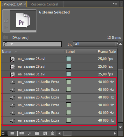
Task: Select the Project: DV tab
Action: click(x=13, y=4)
